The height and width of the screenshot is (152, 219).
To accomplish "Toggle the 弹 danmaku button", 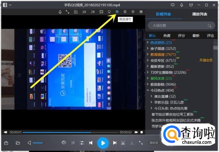I will (73, 143).
